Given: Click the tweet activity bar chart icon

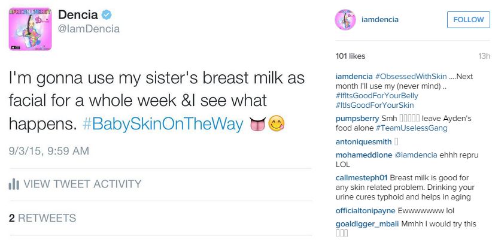Looking at the screenshot, I should 14,184.
